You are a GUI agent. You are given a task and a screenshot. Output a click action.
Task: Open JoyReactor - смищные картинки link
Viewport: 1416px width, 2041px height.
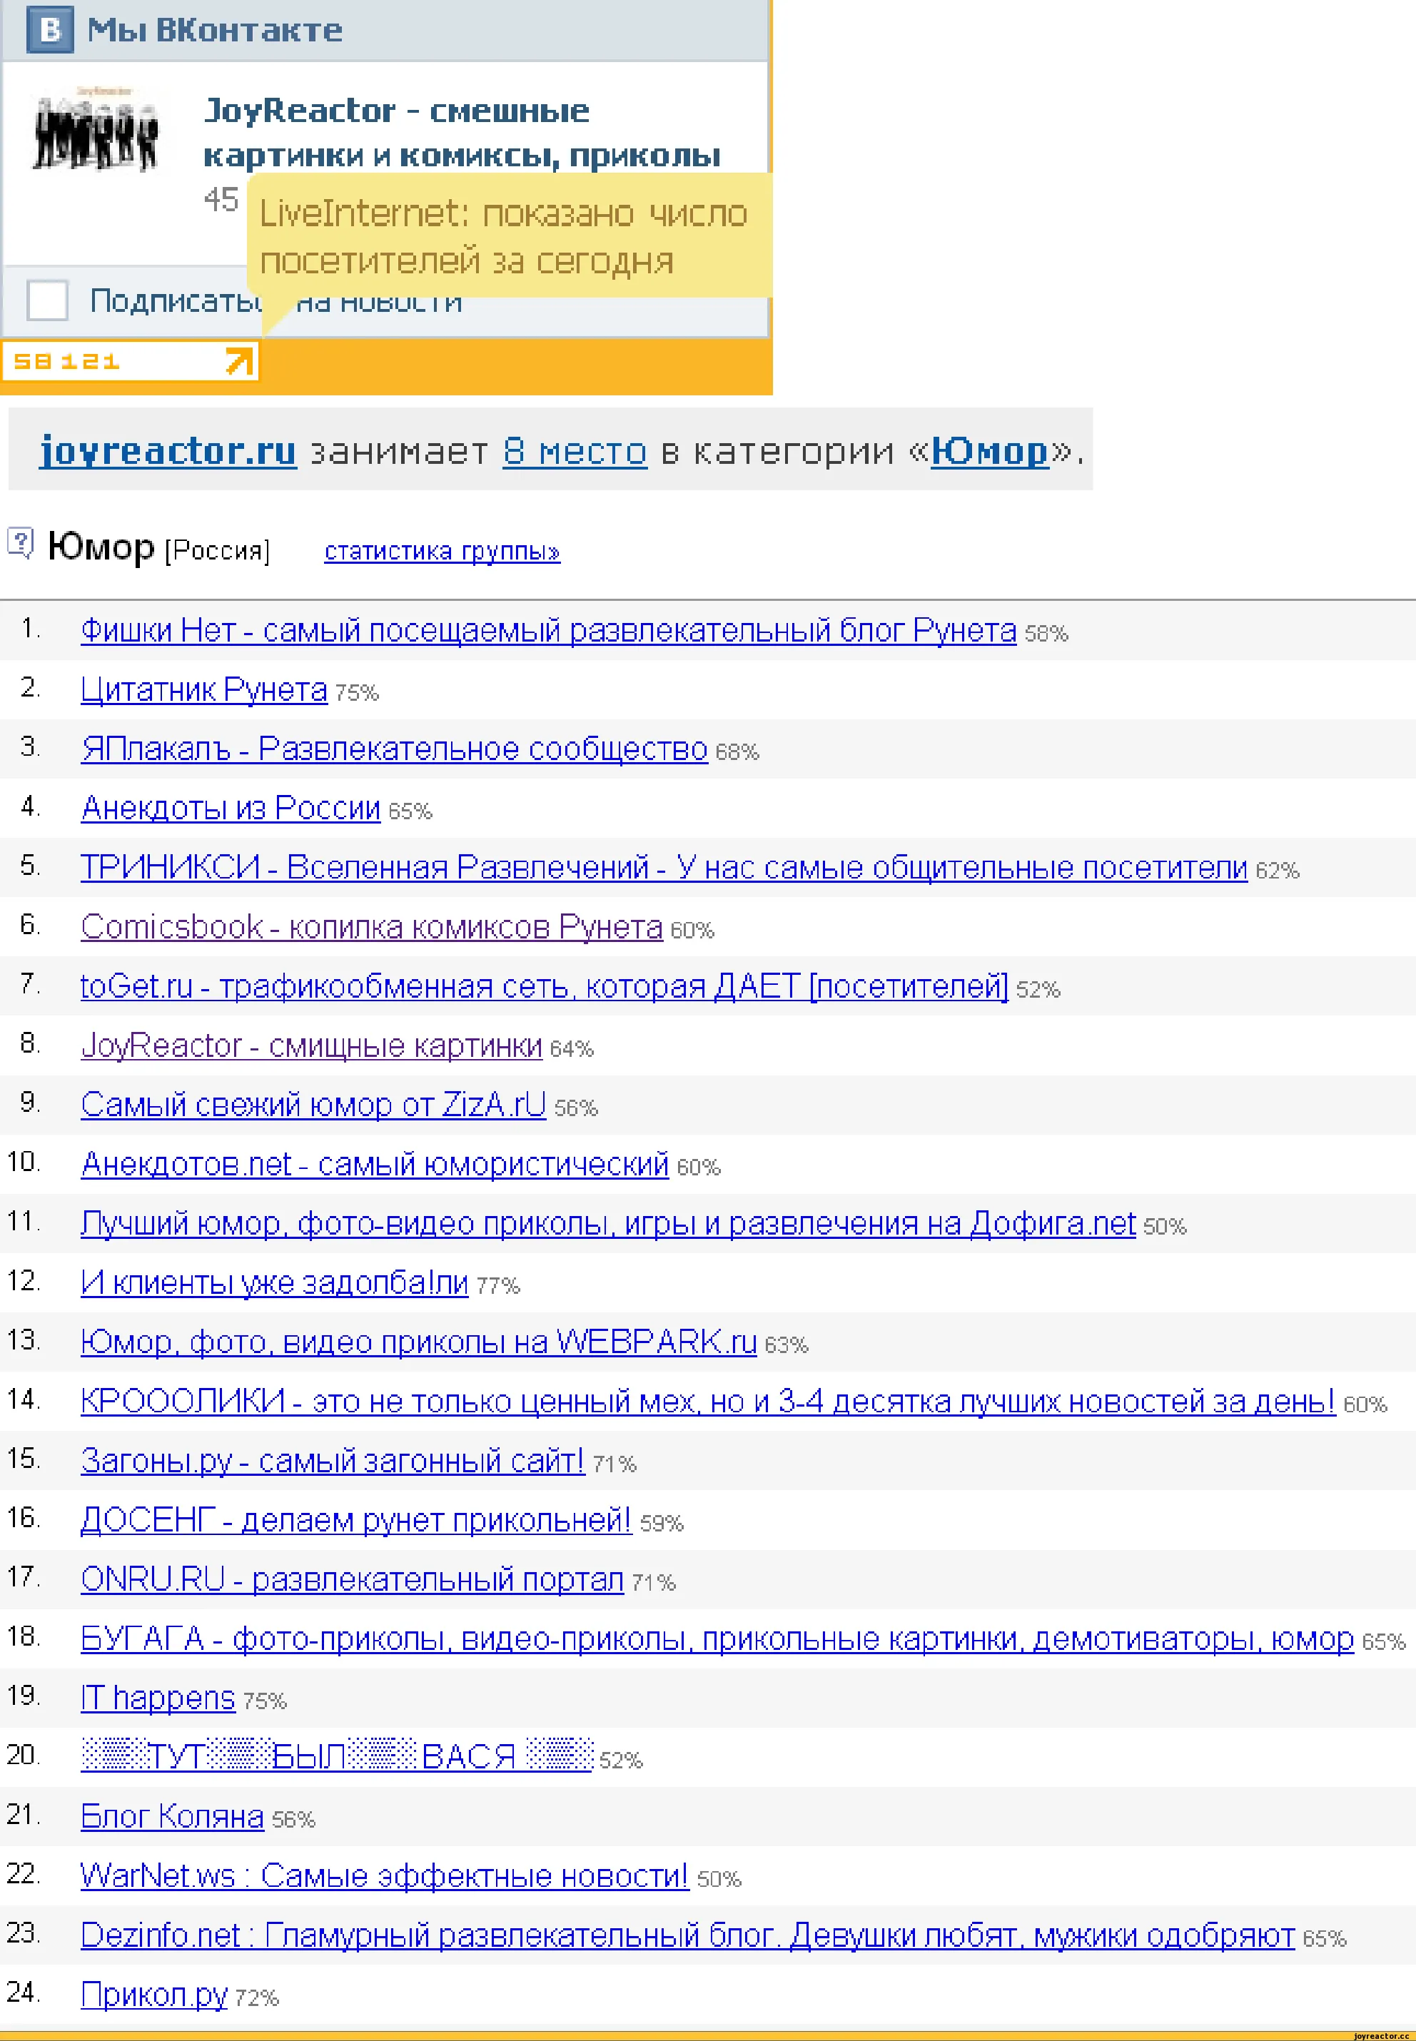[311, 1045]
